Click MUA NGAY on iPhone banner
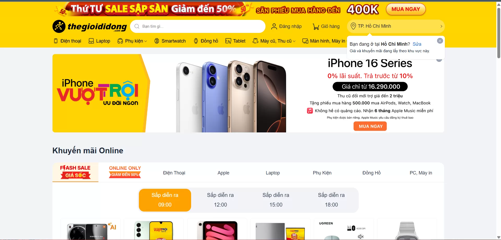 pyautogui.click(x=370, y=126)
